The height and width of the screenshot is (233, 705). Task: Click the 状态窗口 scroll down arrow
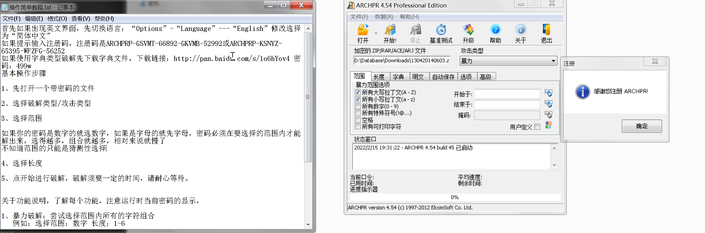(x=554, y=165)
